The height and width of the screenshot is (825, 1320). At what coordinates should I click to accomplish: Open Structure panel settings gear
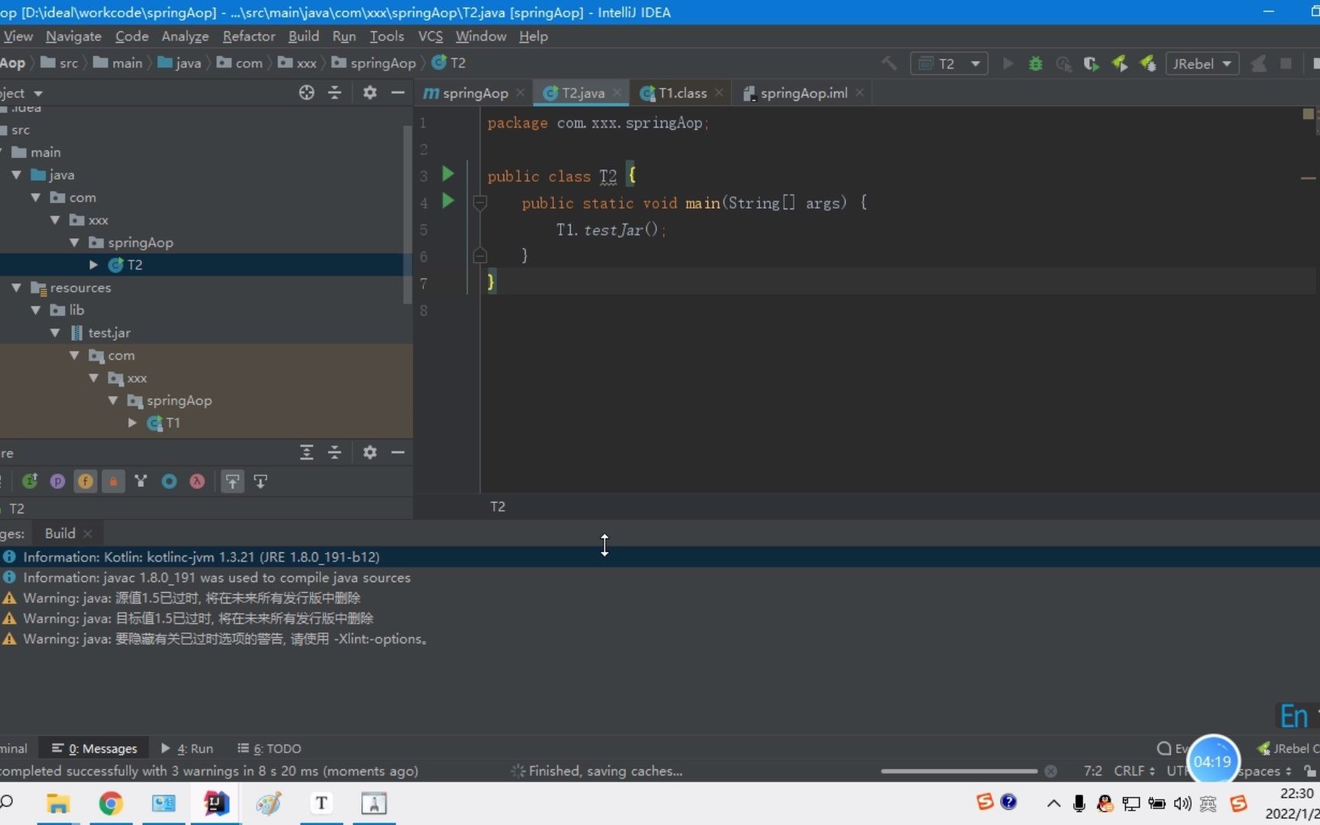pyautogui.click(x=370, y=452)
